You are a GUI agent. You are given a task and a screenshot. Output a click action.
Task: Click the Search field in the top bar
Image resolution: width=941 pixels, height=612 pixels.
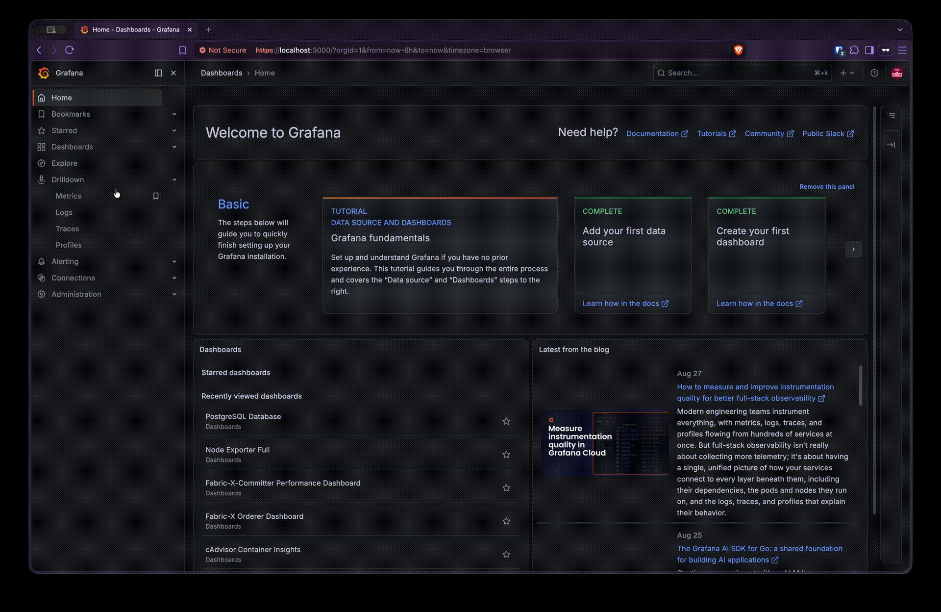pos(743,73)
